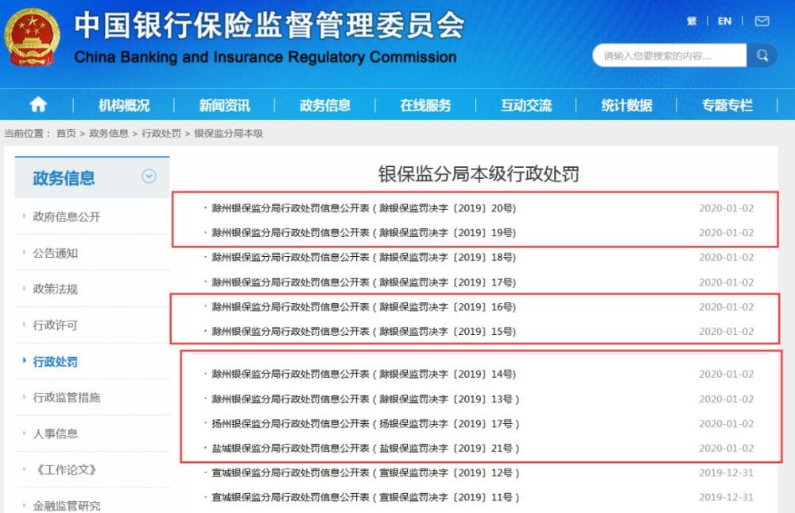Screen dimensions: 795x513
Task: Open 滁银保监罚决字〔2019〕18号 notice
Action: (x=363, y=257)
